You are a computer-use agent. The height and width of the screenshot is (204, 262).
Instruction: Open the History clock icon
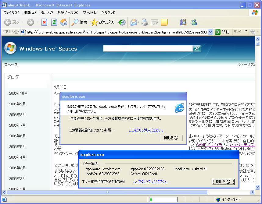pos(122,22)
